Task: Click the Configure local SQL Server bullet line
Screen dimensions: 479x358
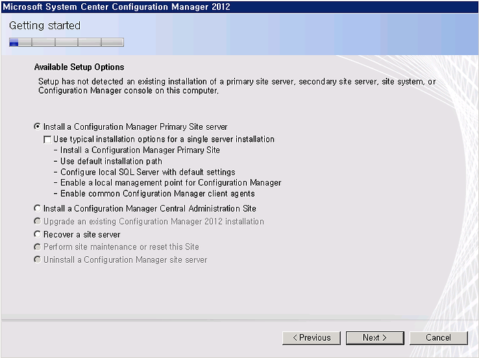Action: 144,172
